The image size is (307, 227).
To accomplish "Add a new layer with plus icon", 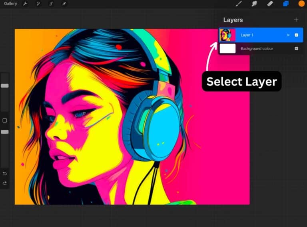I will 296,20.
